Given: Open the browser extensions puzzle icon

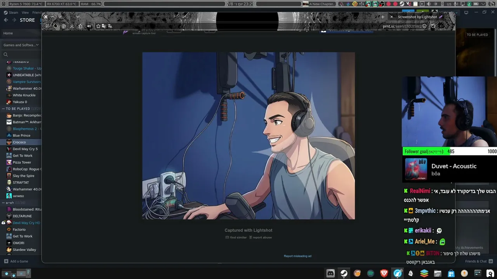Looking at the screenshot, I should (80, 26).
